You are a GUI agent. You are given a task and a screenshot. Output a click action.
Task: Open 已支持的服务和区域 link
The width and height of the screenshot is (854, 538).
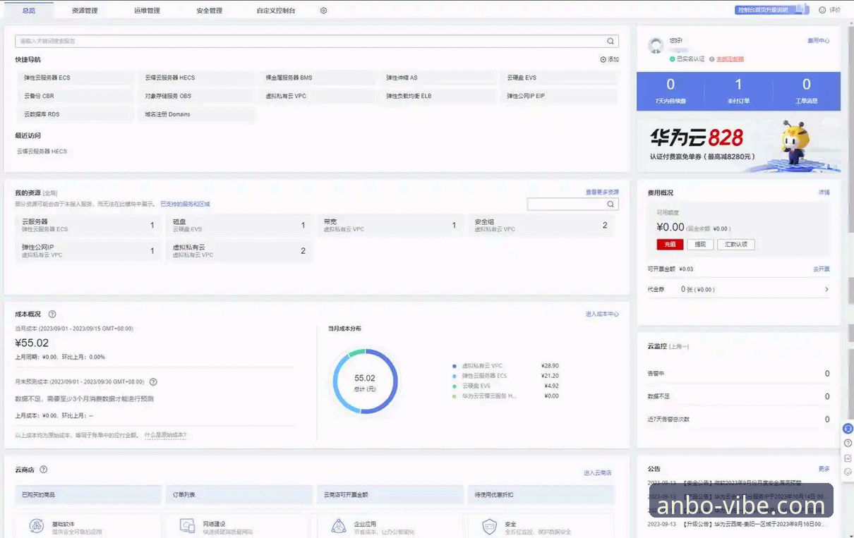click(x=185, y=204)
